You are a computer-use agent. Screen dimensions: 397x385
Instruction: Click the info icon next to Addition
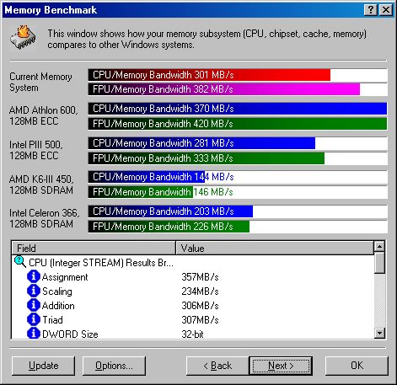tap(34, 305)
